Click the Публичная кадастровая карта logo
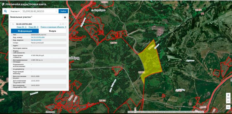The image size is (232, 114). (x=24, y=4)
